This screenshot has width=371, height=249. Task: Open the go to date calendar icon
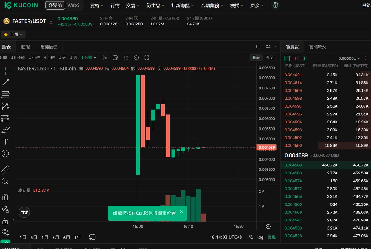click(92, 237)
